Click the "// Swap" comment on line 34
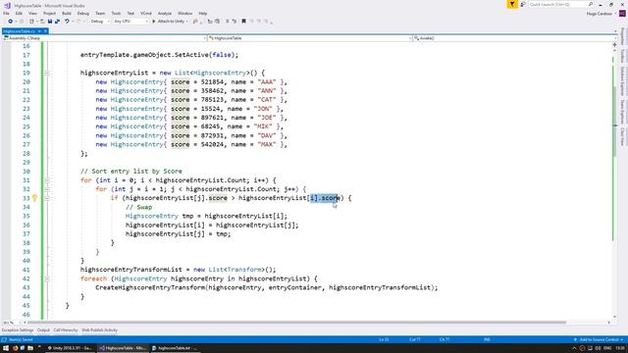Screen dimensions: 628x353 coord(138,207)
